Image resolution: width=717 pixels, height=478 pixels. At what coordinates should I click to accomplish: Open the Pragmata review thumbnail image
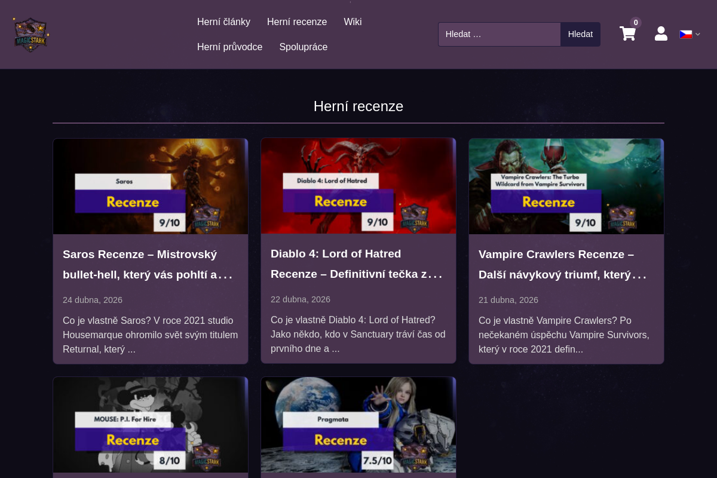coord(358,425)
